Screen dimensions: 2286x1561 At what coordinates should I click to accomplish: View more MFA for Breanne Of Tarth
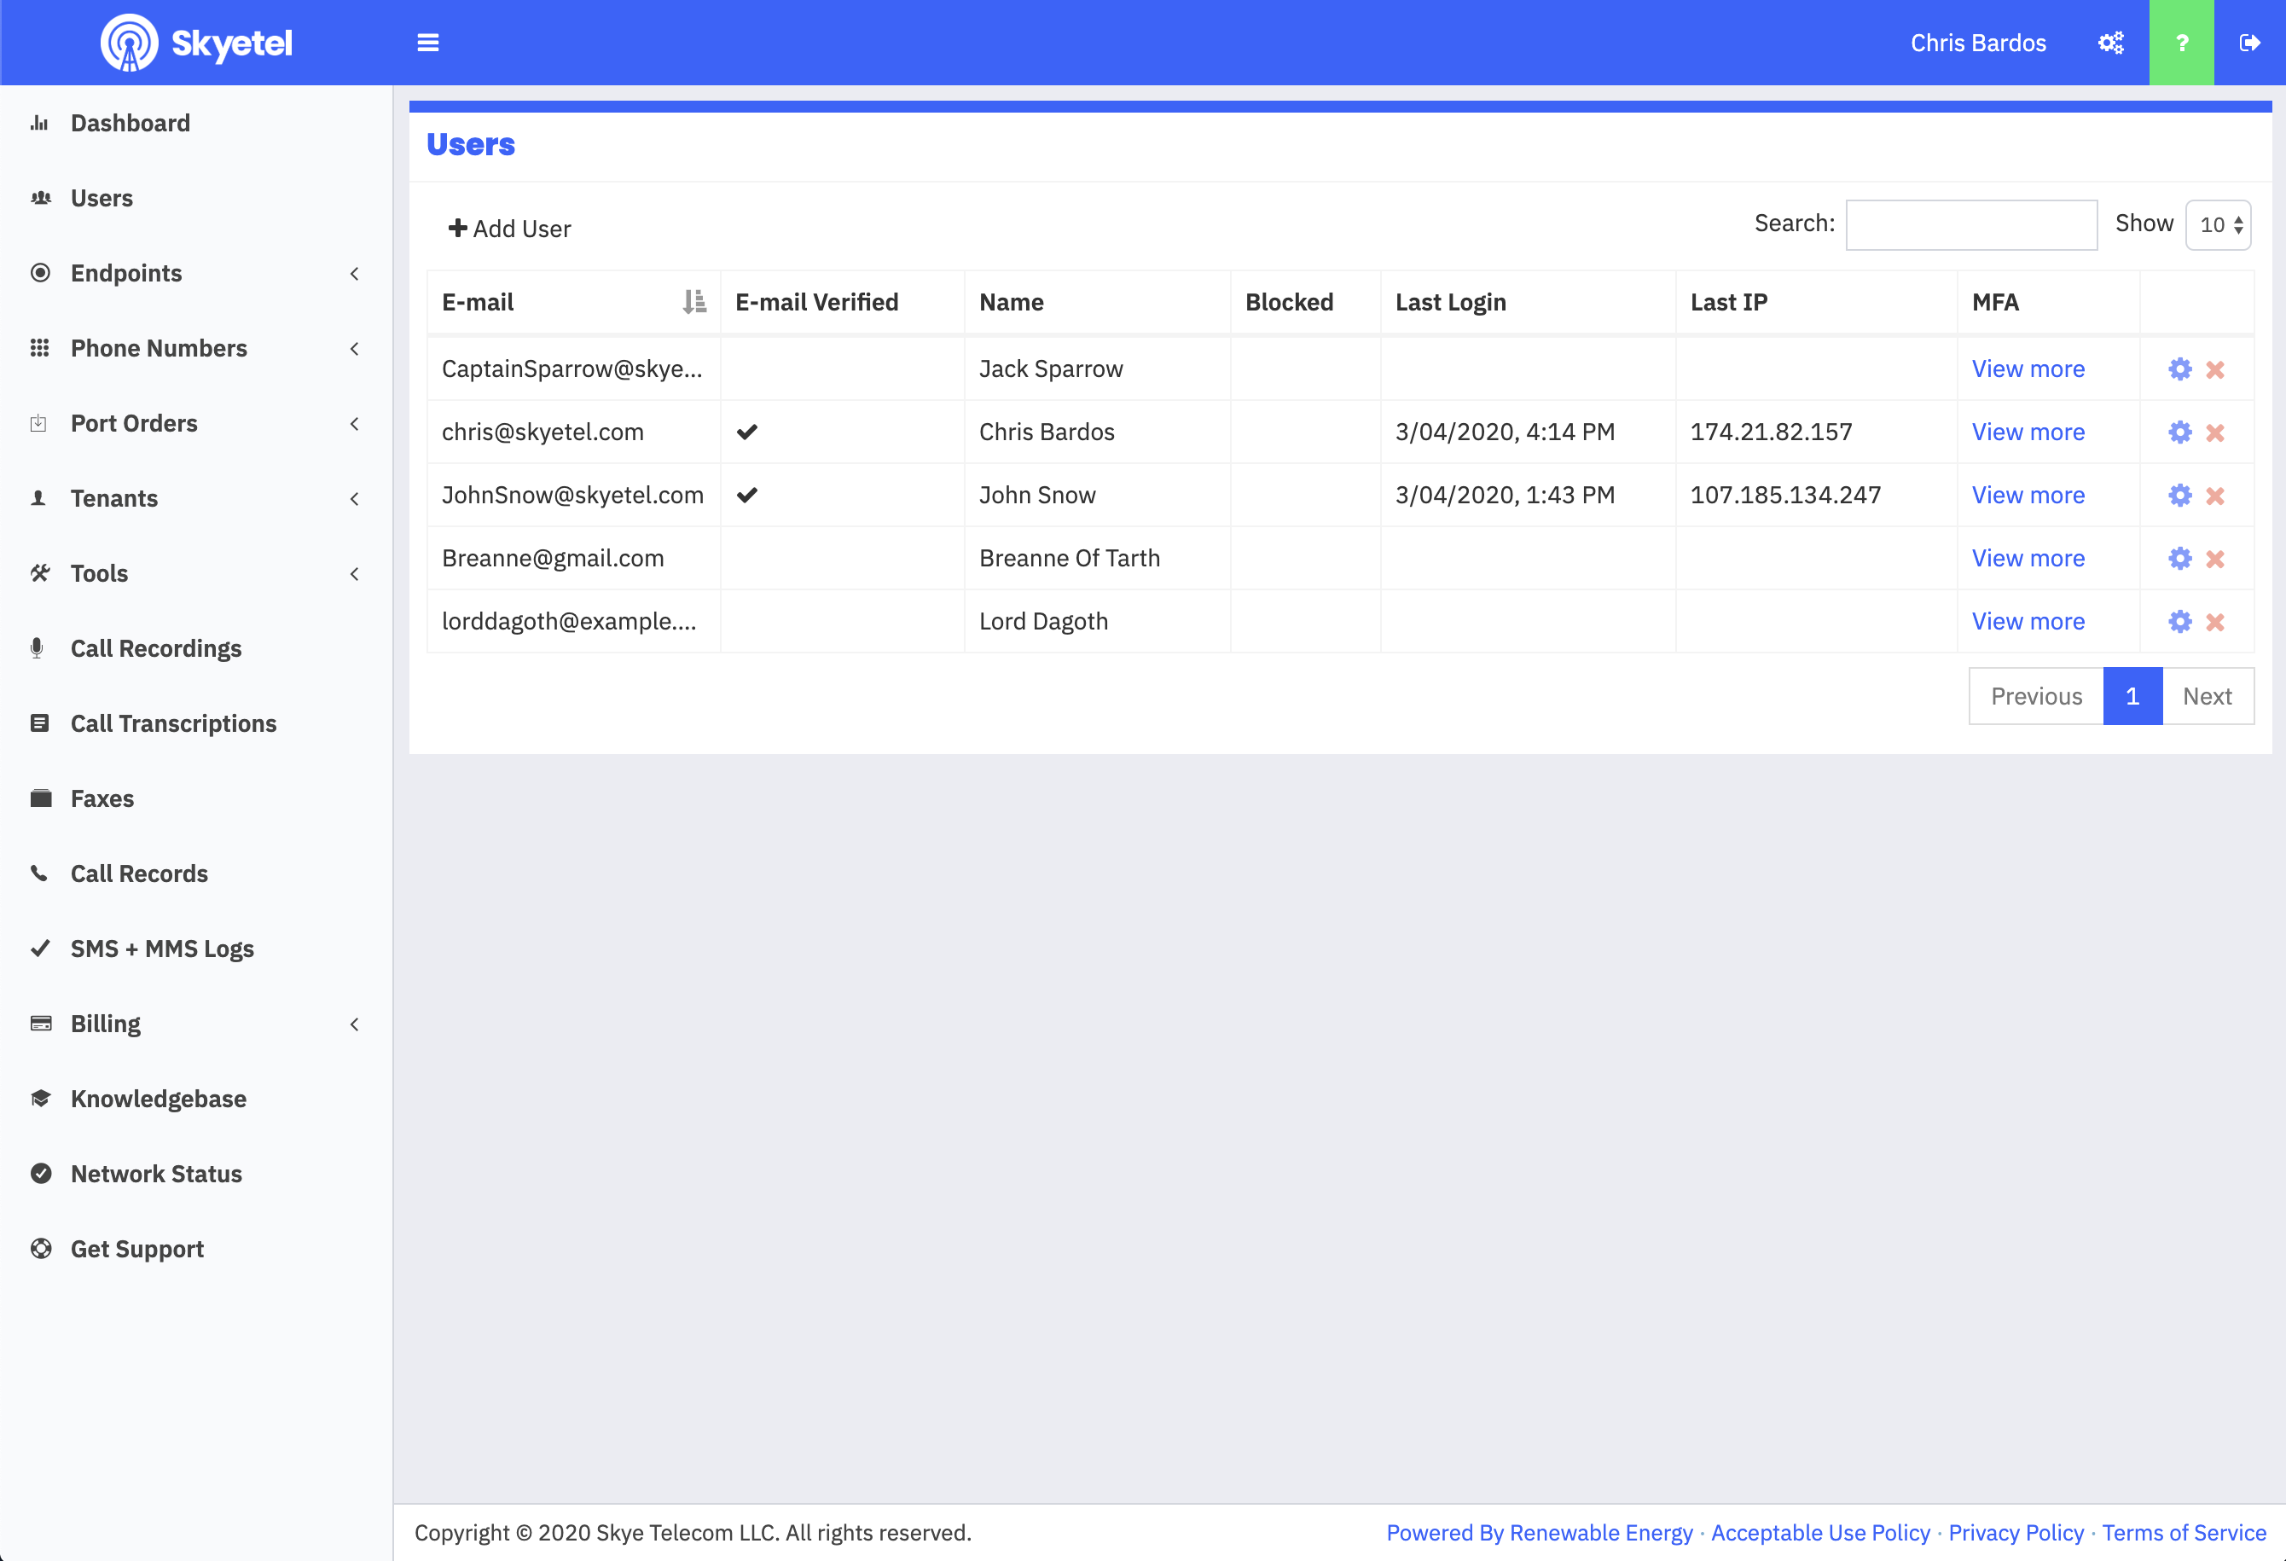coord(2028,558)
